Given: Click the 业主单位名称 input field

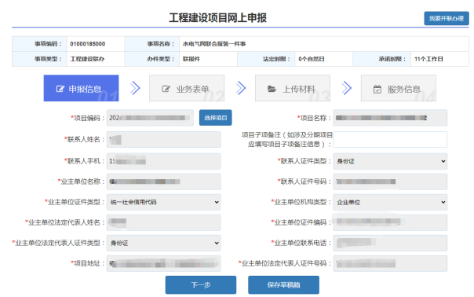Looking at the screenshot, I should click(163, 181).
